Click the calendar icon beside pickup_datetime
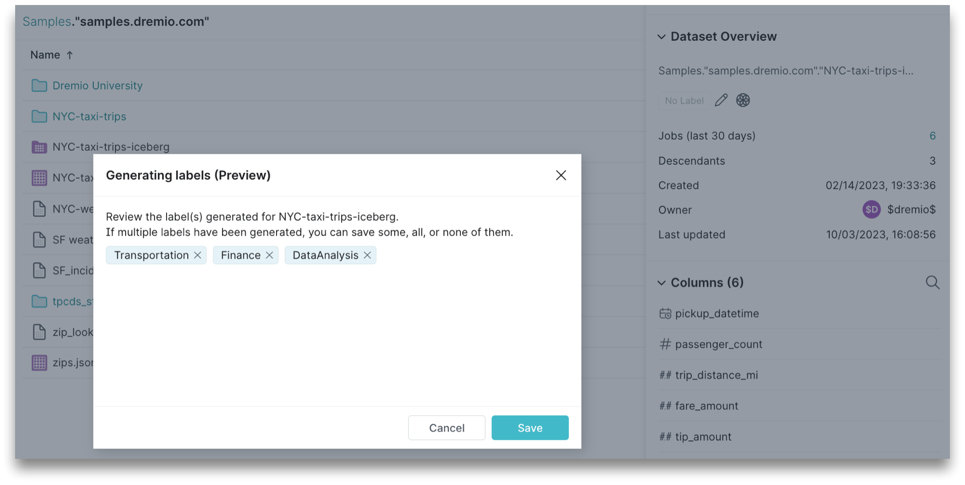Screen dimensions: 965x485 [x=665, y=313]
